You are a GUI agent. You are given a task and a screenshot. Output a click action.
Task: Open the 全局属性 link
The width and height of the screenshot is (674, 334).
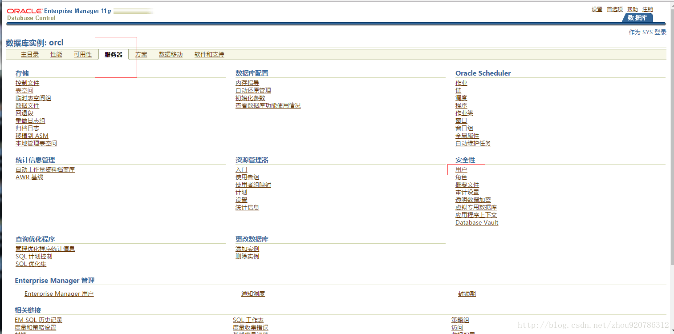pyautogui.click(x=467, y=136)
